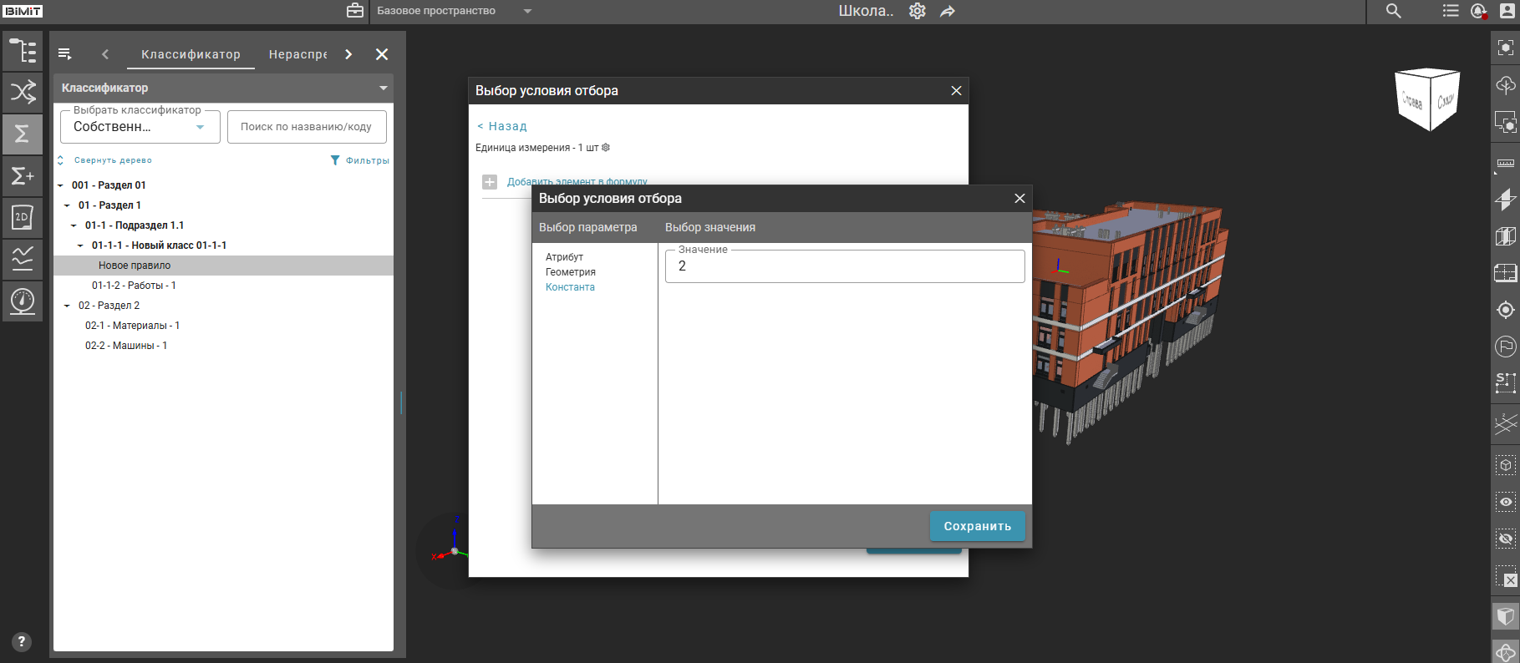Select the Атрибут parameter option
1520x663 pixels.
tap(564, 257)
